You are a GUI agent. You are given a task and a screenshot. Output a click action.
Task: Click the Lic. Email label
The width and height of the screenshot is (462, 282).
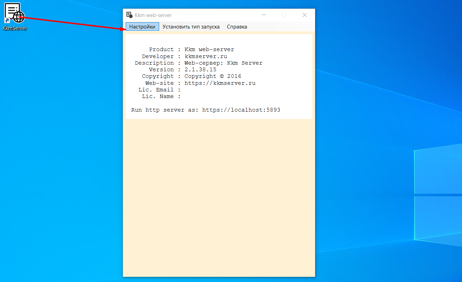click(156, 90)
